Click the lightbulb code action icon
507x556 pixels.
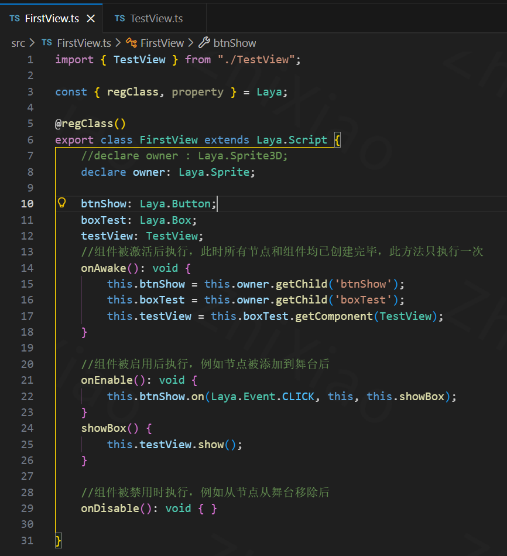click(61, 203)
